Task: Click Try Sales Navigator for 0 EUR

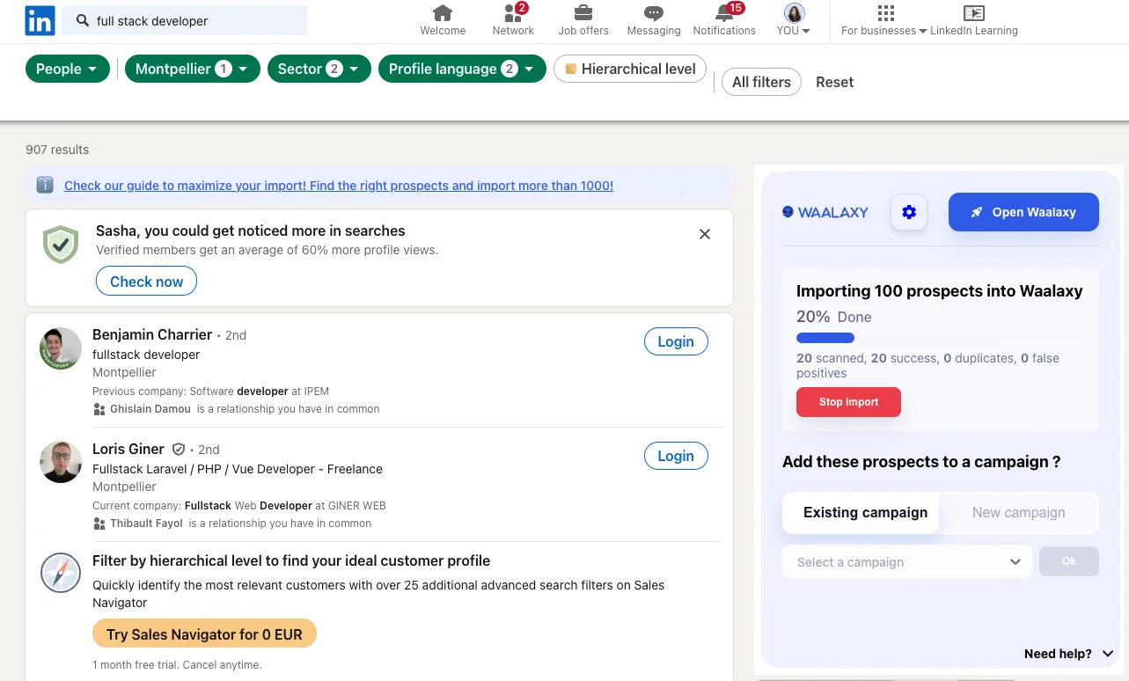Action: click(204, 633)
